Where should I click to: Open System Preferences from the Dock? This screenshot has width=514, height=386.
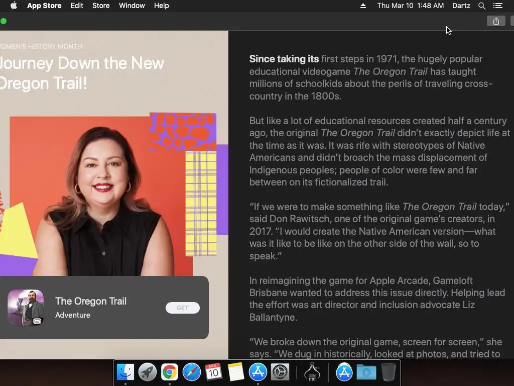pyautogui.click(x=280, y=372)
